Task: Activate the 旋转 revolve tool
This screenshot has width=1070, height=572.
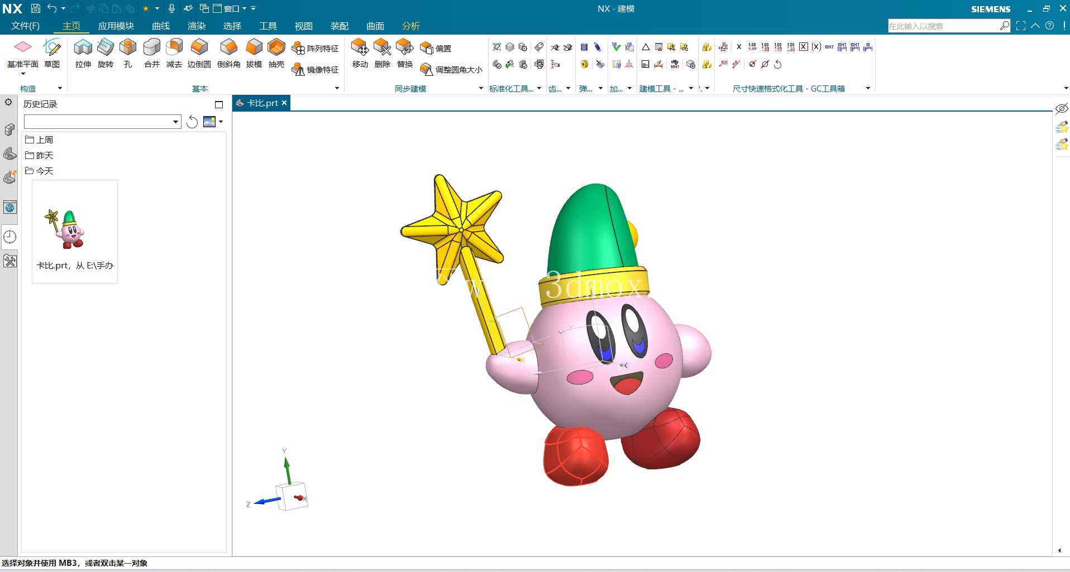Action: click(106, 54)
